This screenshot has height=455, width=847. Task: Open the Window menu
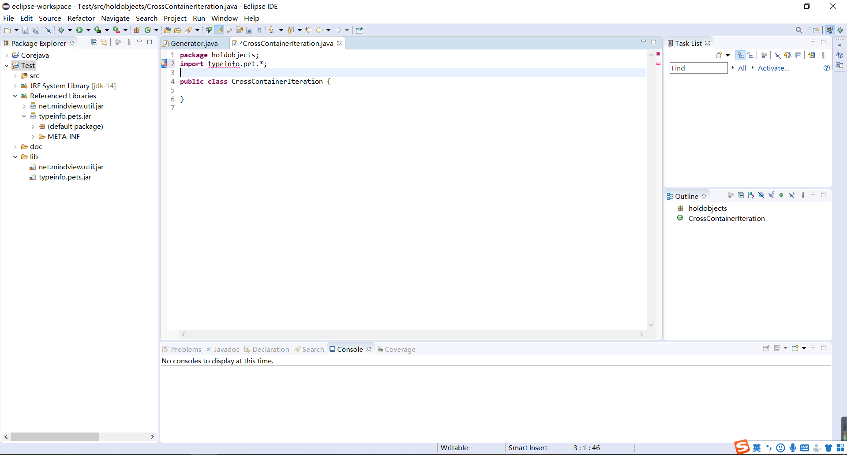pos(224,18)
